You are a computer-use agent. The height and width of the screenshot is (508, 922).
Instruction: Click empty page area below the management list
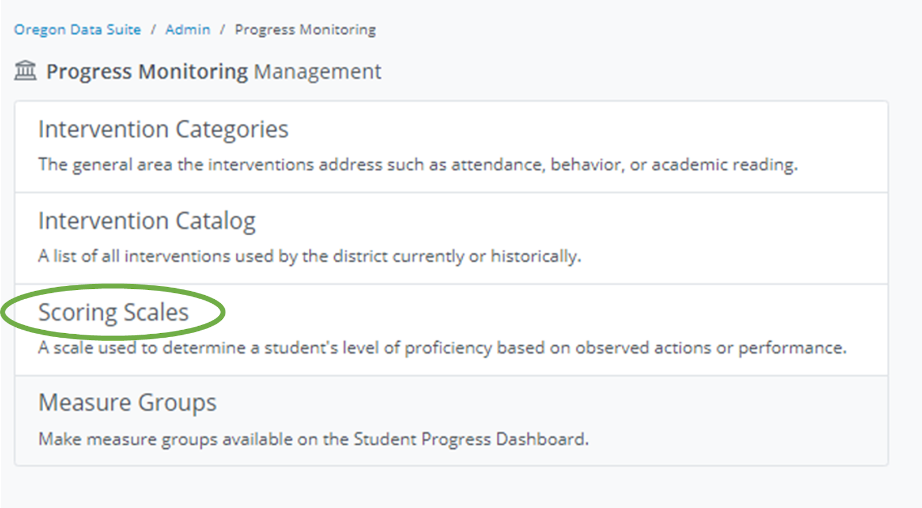[449, 488]
